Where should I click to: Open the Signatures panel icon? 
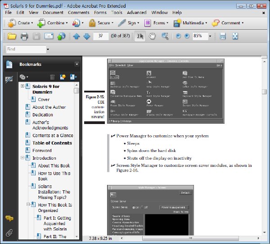pos(9,79)
